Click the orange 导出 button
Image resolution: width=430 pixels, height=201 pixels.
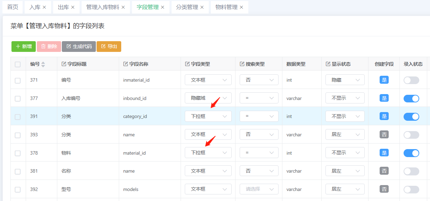109,46
